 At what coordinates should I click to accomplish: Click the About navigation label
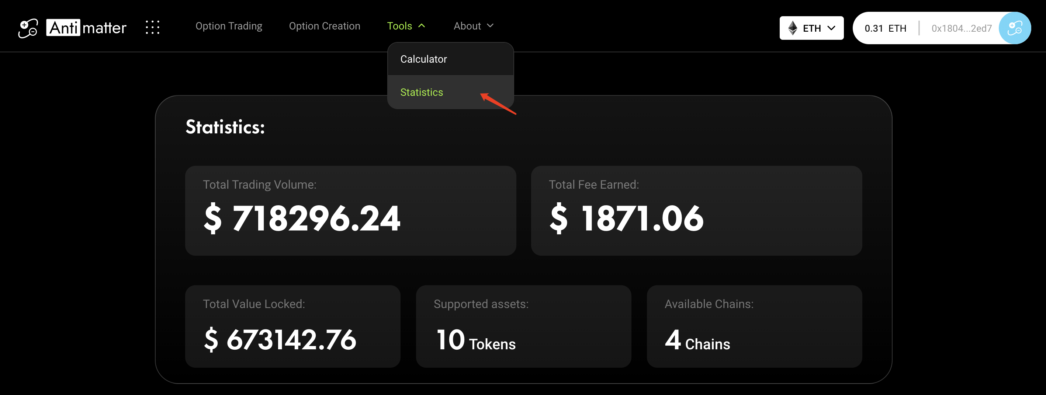point(467,26)
